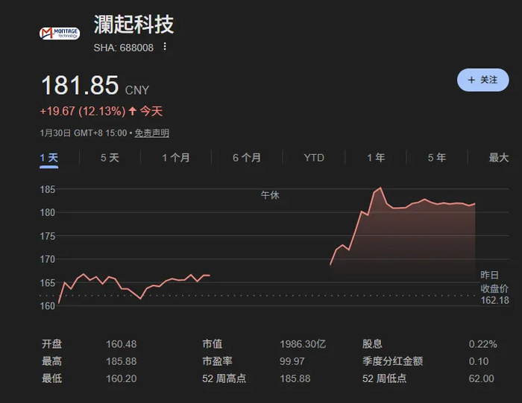Click the stock name 澜起科技

click(x=133, y=25)
